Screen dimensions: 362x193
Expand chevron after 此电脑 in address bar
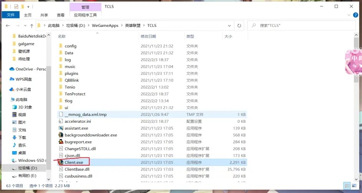(x=63, y=26)
